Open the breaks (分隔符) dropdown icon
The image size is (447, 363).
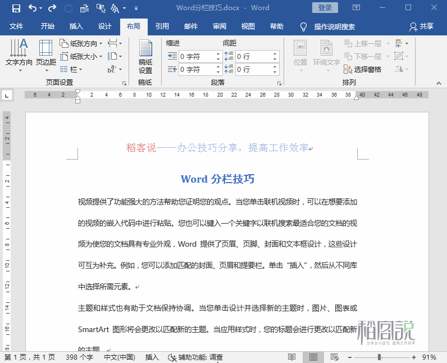(115, 44)
